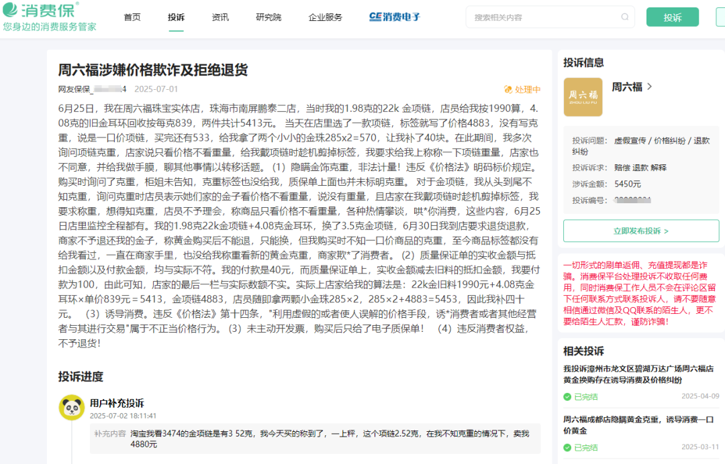Open the 周六福 company name link
Image resolution: width=725 pixels, height=464 pixels.
[627, 86]
